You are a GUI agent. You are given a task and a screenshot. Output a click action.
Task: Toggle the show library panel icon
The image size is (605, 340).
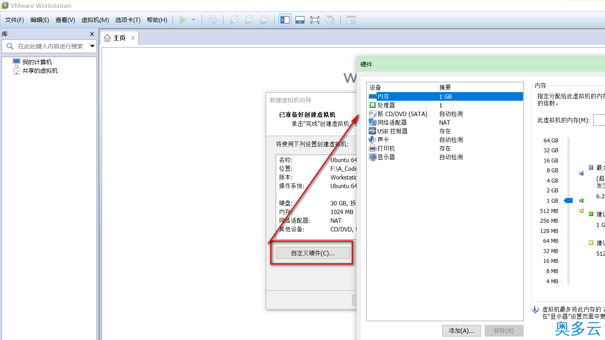click(285, 20)
